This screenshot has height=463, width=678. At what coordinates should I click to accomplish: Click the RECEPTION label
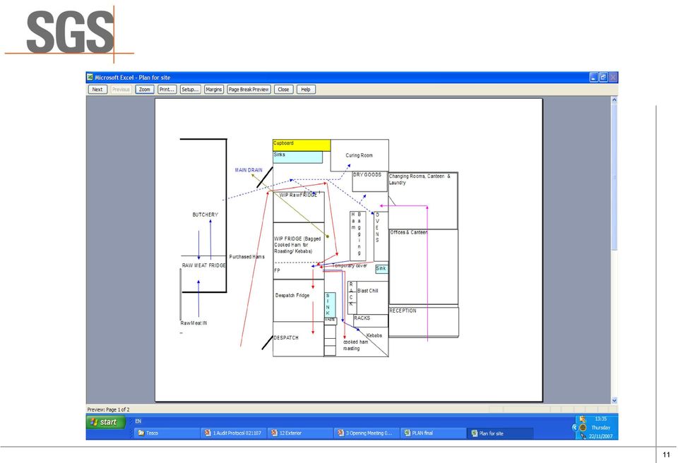[403, 311]
